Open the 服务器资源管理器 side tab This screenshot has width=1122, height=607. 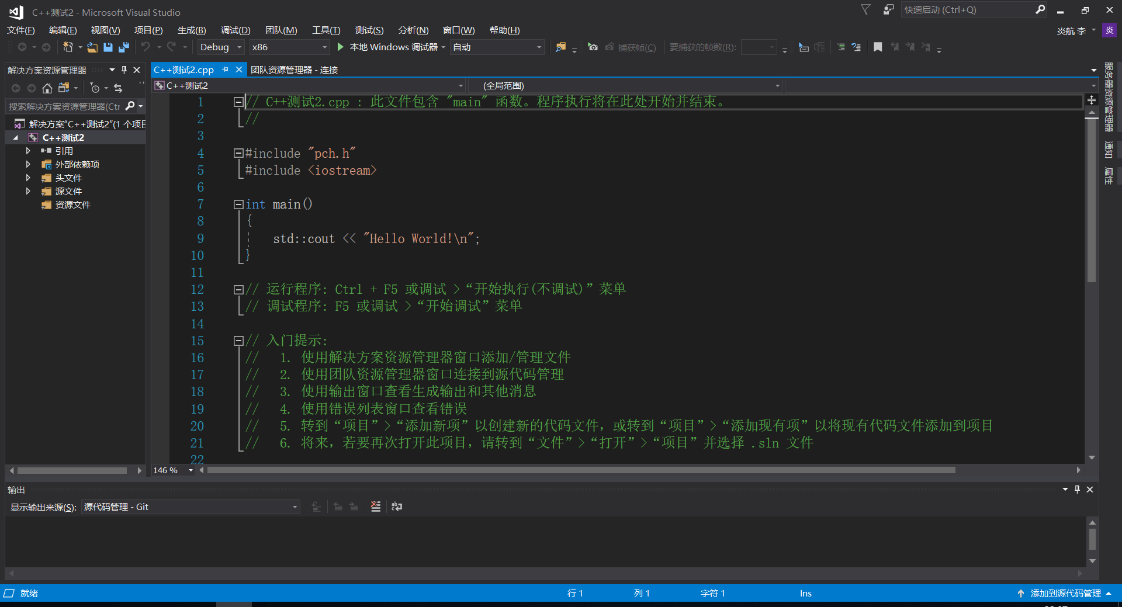1109,98
